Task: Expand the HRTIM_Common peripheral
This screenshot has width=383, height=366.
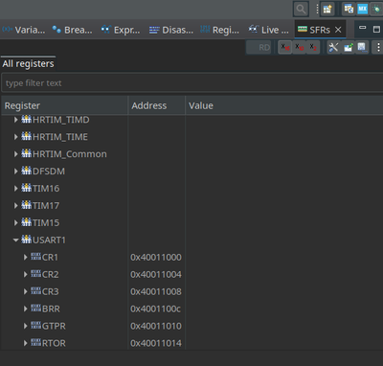Action: click(15, 154)
